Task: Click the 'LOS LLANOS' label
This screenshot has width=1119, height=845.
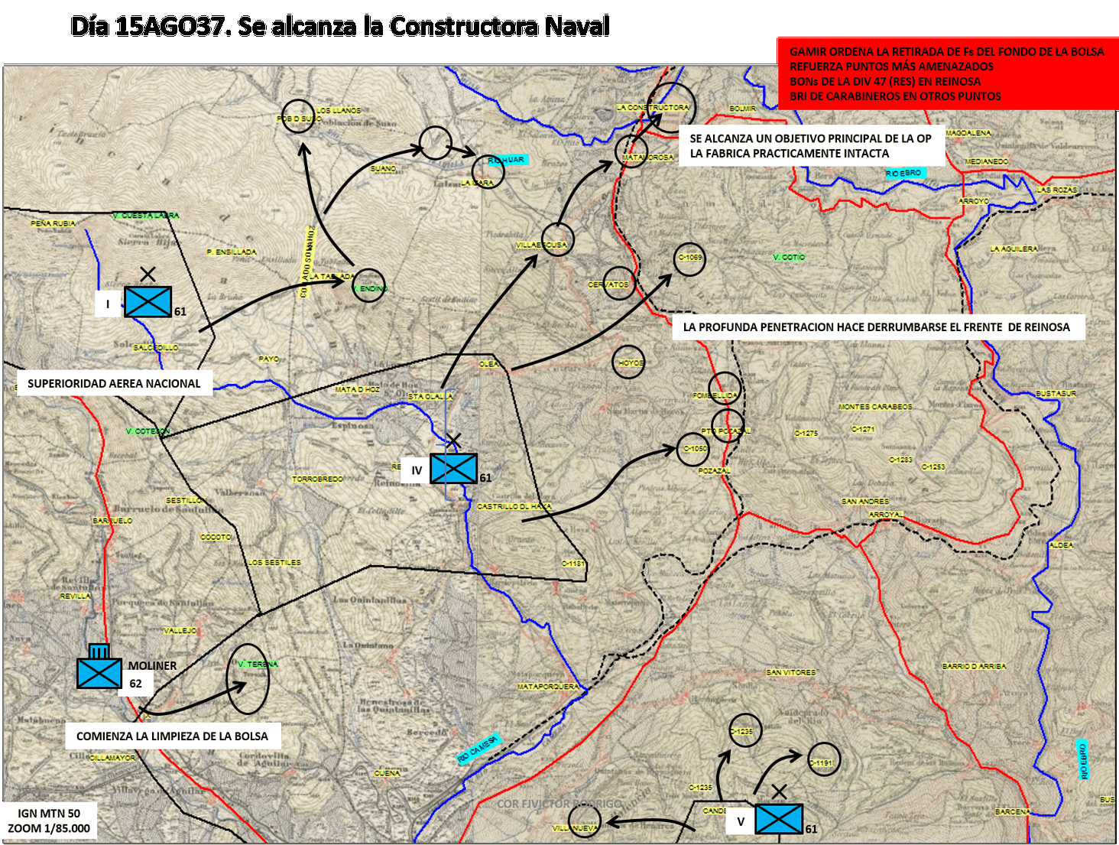Action: pyautogui.click(x=339, y=110)
